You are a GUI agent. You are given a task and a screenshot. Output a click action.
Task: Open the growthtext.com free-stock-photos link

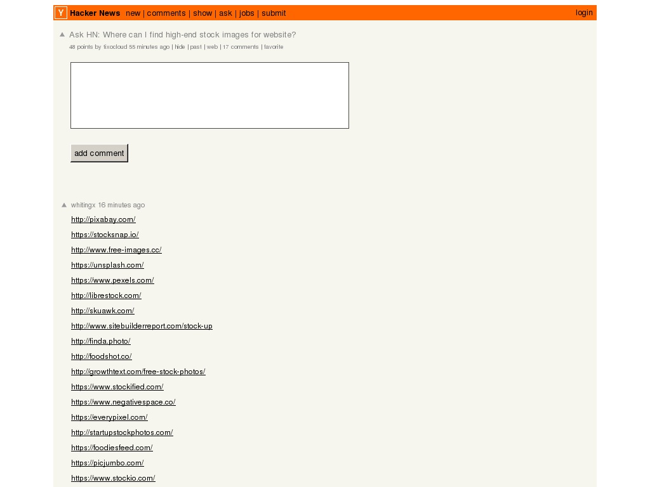pyautogui.click(x=138, y=372)
